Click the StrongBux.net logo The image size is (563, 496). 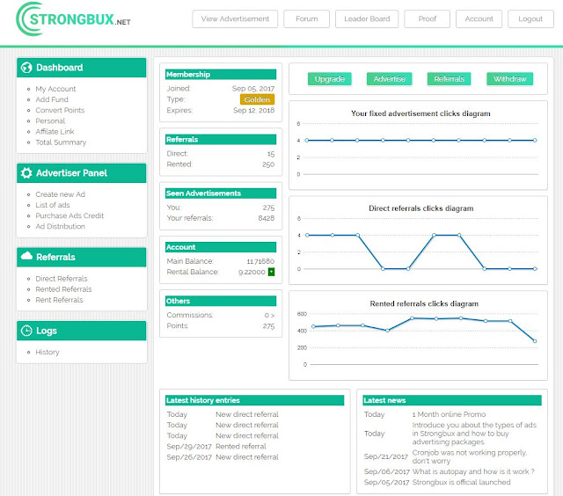pyautogui.click(x=73, y=19)
